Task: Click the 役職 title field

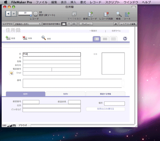Action: 52,62
